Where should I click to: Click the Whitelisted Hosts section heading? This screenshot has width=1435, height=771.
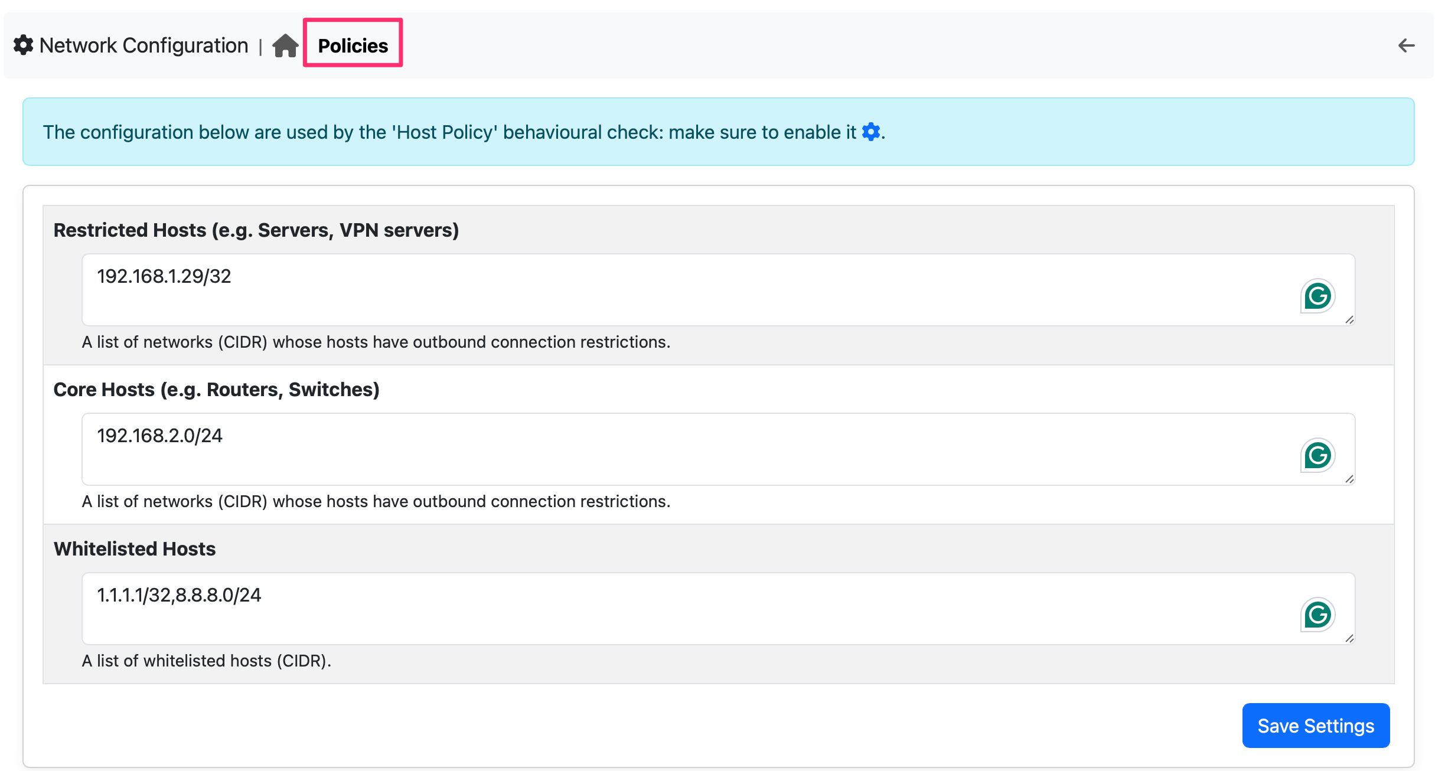[x=135, y=548]
